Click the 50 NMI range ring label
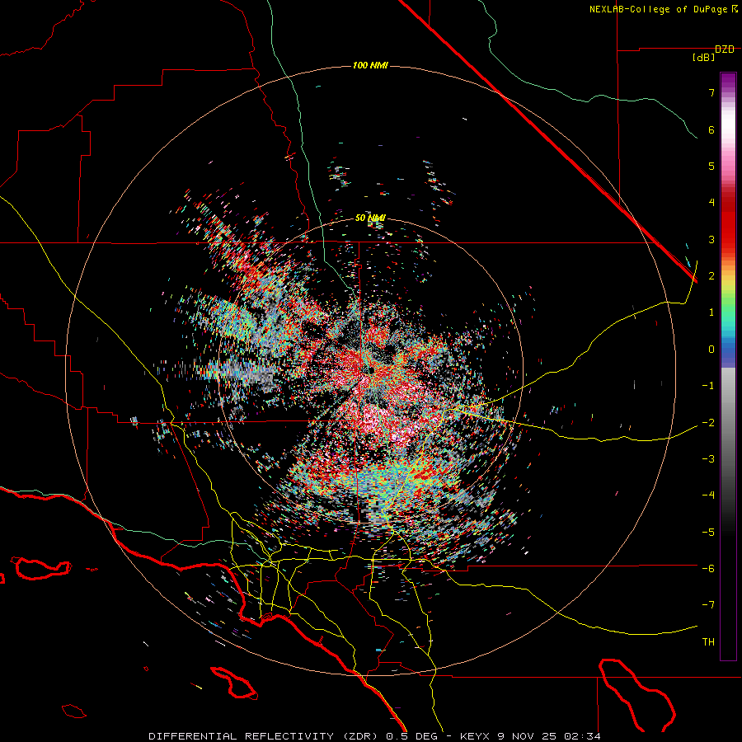This screenshot has width=742, height=742. point(370,218)
